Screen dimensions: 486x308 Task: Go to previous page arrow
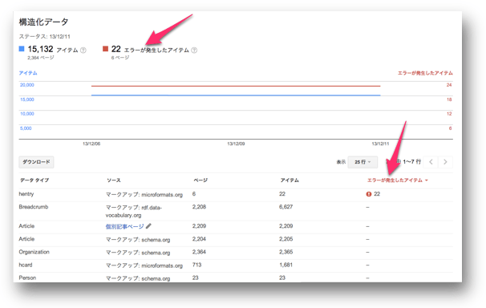(x=431, y=162)
